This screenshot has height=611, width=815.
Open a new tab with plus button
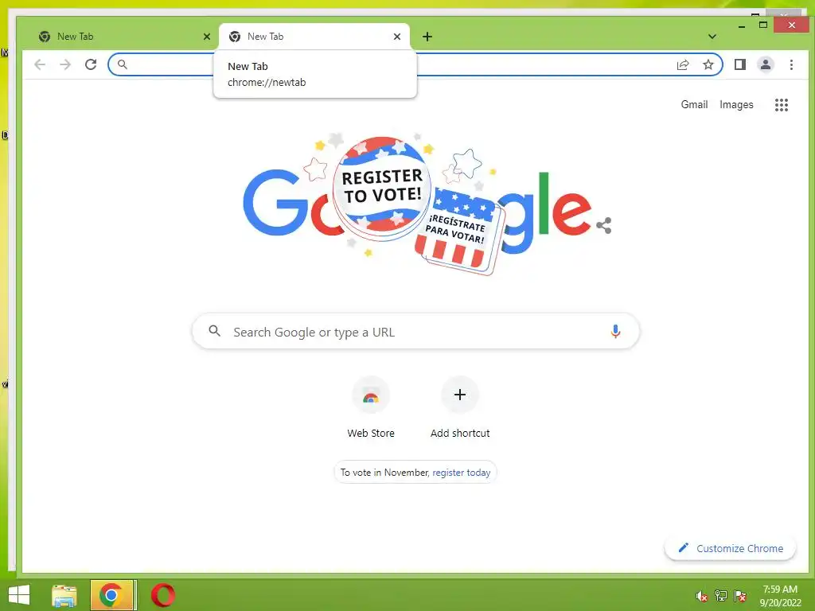tap(427, 37)
